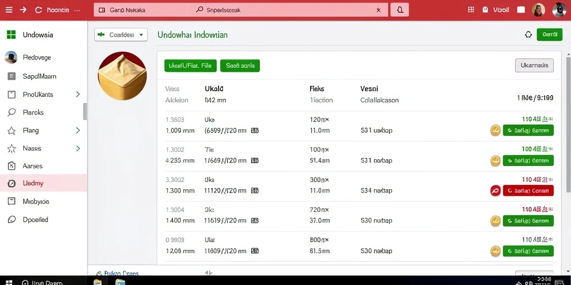
Task: Open Bulkto Dpaps link at bottom
Action: tap(121, 273)
